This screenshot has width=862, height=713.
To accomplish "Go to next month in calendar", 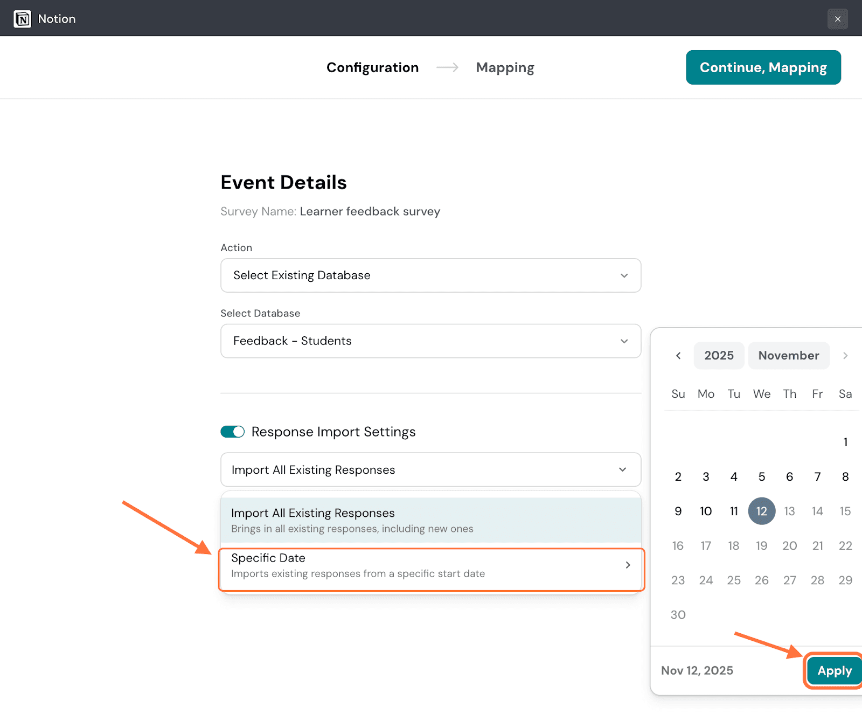I will (x=845, y=356).
